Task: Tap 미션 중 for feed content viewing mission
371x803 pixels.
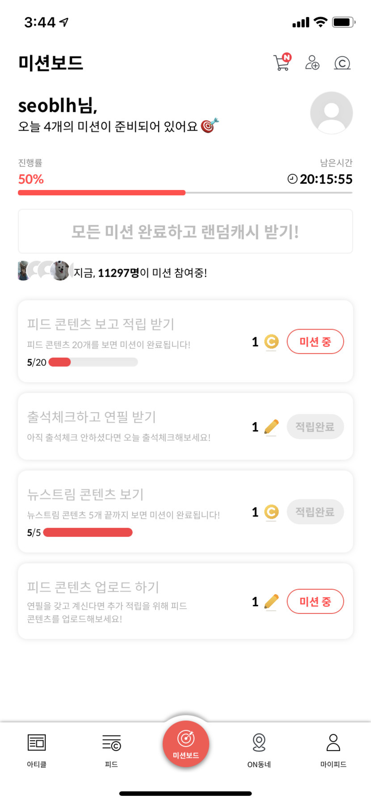Action: [x=315, y=342]
